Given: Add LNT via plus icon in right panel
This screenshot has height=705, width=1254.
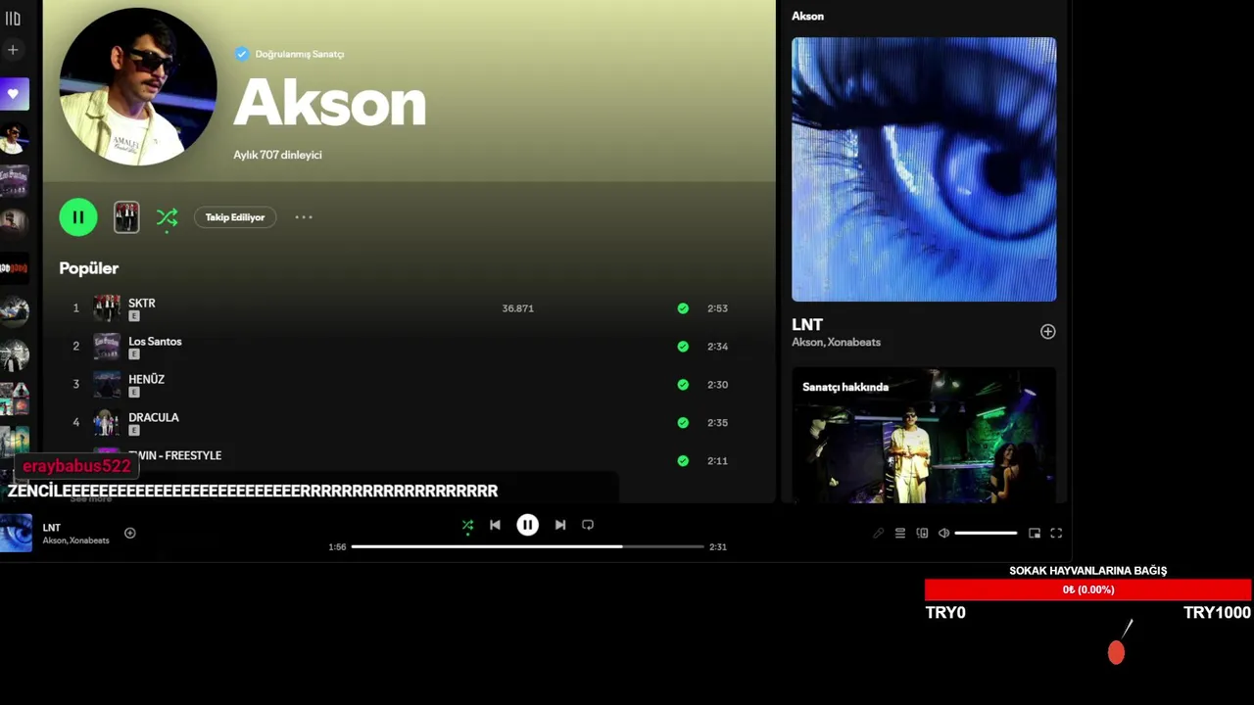Looking at the screenshot, I should tap(1047, 332).
